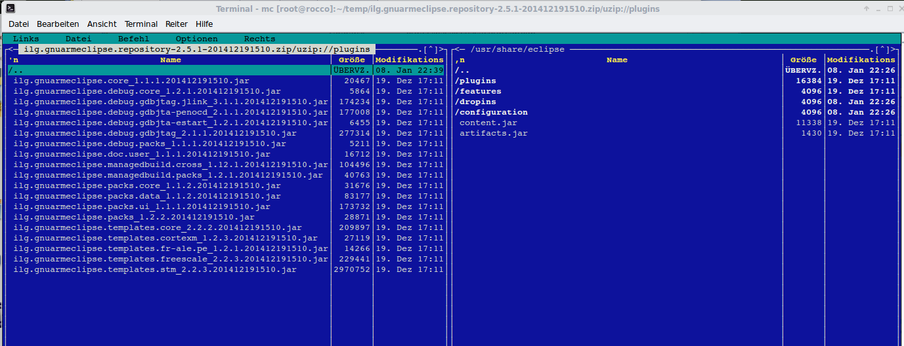Open /usr/share/eclipse panel history list [^]
Image resolution: width=904 pixels, height=346 pixels.
(882, 49)
